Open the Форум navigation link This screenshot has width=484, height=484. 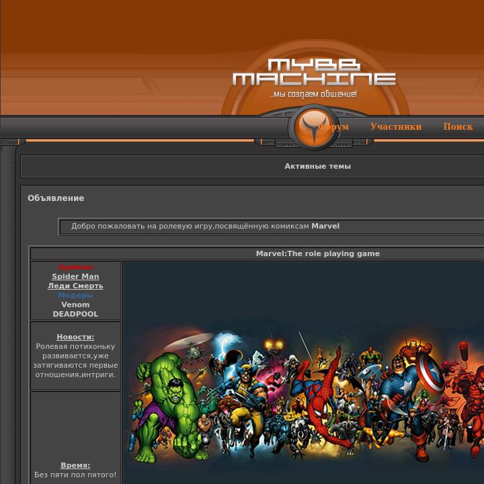click(x=334, y=126)
